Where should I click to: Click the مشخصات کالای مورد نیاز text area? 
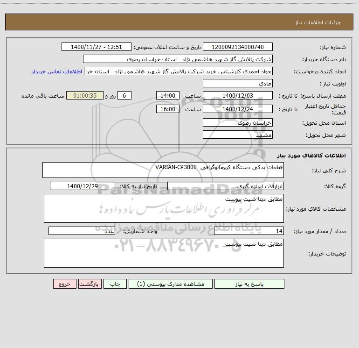pos(164,208)
